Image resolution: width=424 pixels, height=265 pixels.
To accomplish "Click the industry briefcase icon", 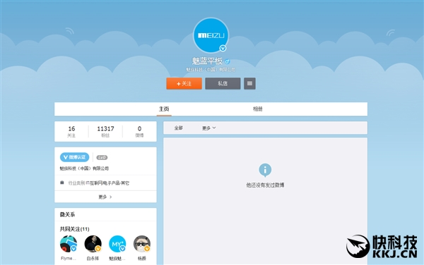I will (62, 183).
